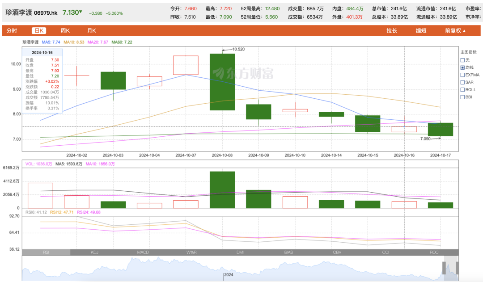Click the 7.090 low price annotation

tap(425, 139)
